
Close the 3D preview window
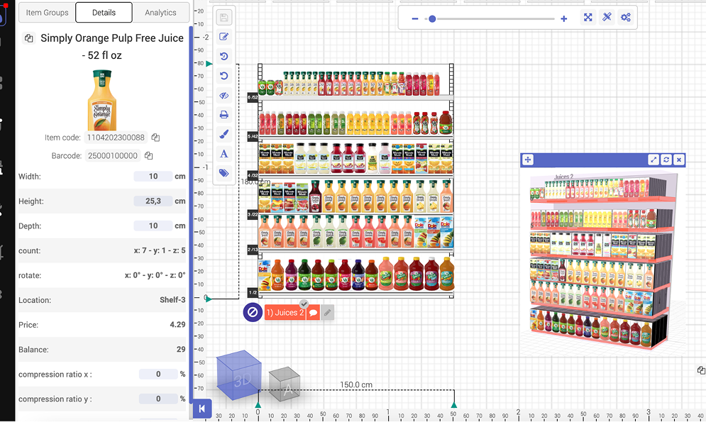pos(679,160)
